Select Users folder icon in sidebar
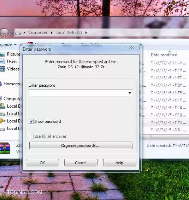 pyautogui.click(x=2, y=62)
